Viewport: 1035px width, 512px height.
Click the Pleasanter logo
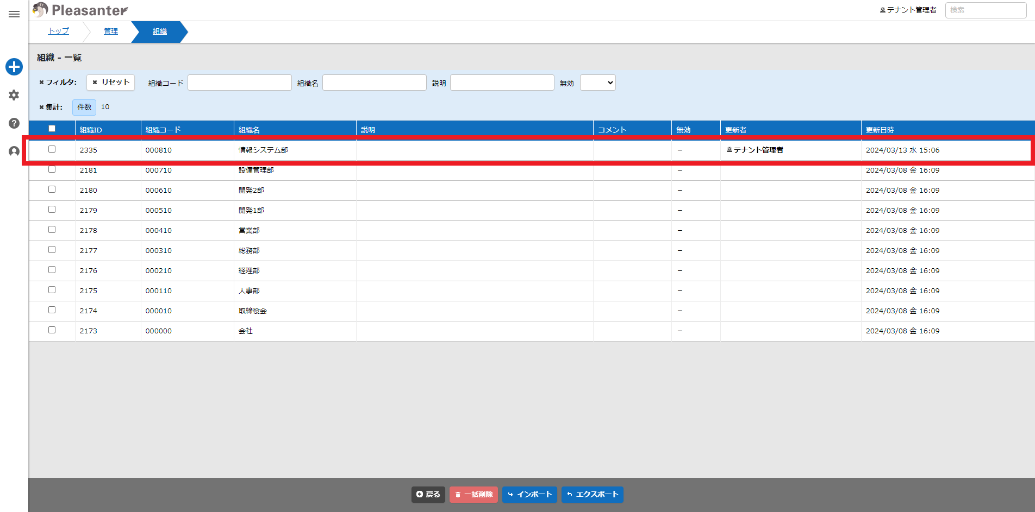80,10
